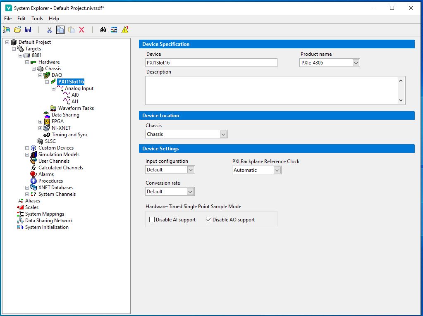This screenshot has width=423, height=316.
Task: Click the System Mappings icon
Action: tap(20, 214)
